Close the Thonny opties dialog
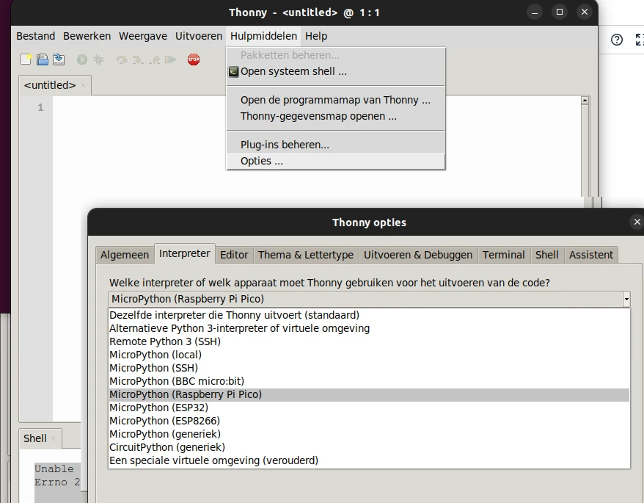 637,222
